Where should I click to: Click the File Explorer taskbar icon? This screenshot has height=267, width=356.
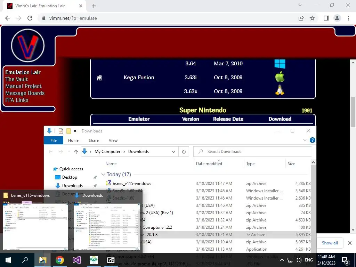tap(43, 260)
